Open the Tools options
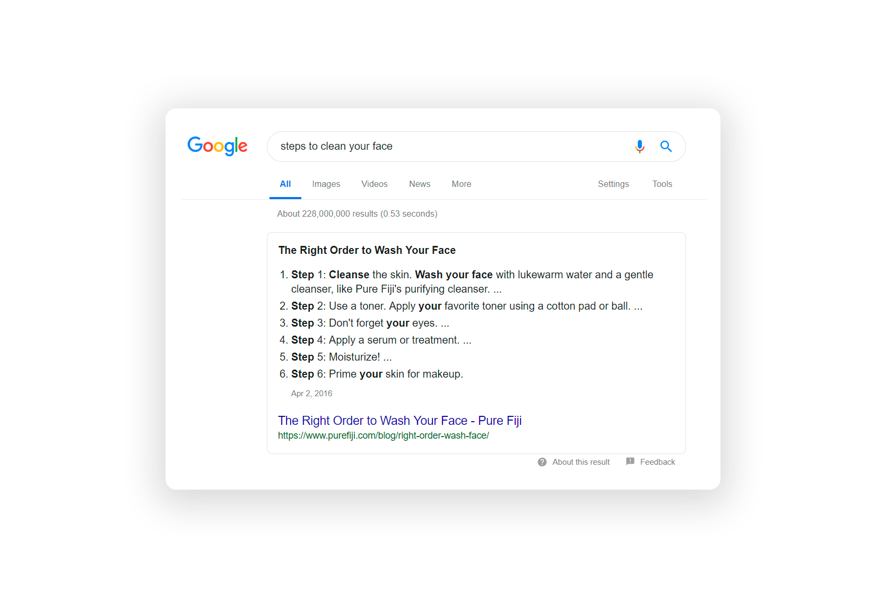This screenshot has height=598, width=886. point(662,184)
